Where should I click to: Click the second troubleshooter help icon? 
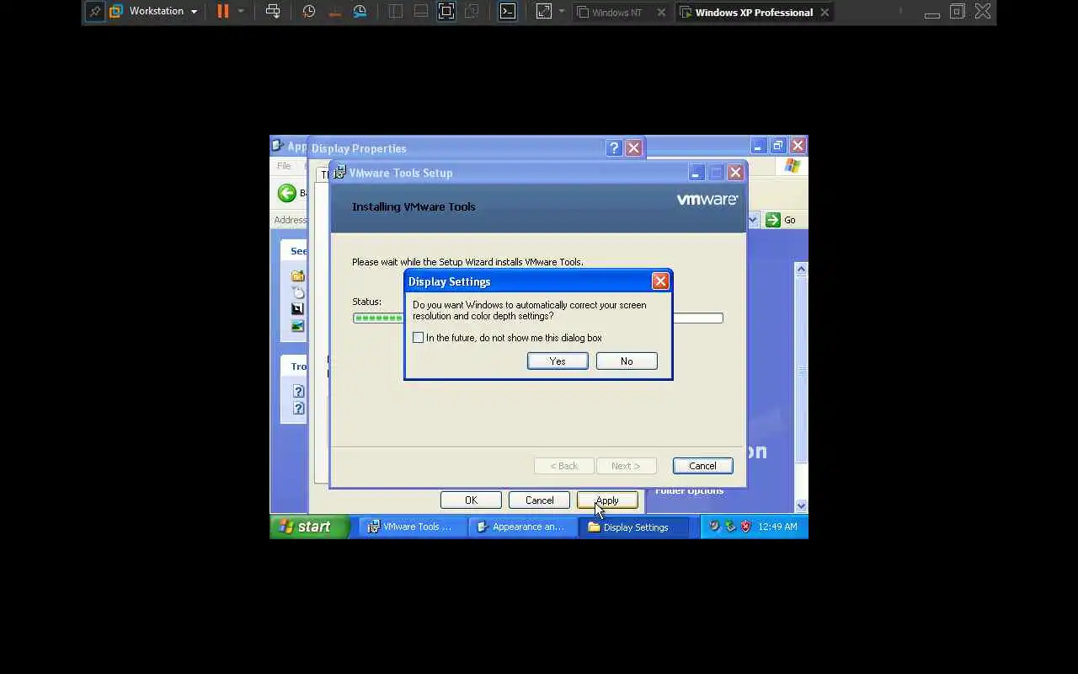[x=298, y=408]
